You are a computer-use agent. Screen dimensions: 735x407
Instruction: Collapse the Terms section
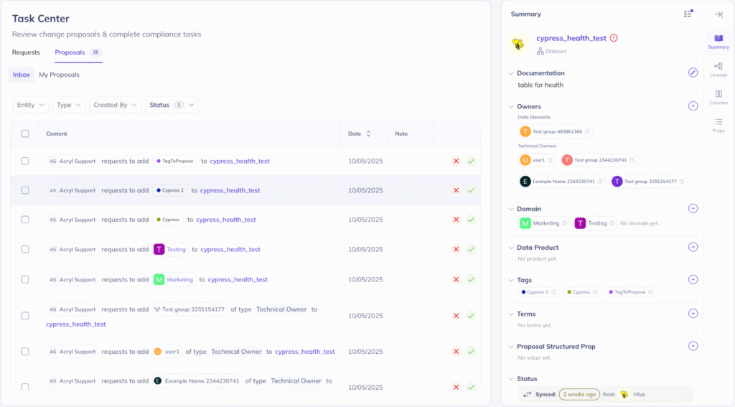pos(511,314)
